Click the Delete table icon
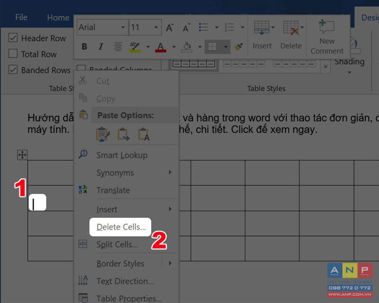 (291, 28)
